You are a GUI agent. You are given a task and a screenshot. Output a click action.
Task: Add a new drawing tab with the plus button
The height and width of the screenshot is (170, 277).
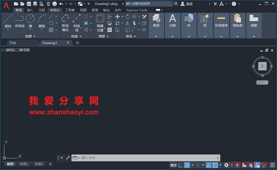click(x=77, y=43)
